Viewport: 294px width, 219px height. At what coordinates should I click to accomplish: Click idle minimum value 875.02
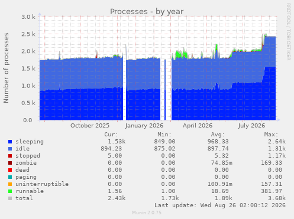tap(164, 149)
